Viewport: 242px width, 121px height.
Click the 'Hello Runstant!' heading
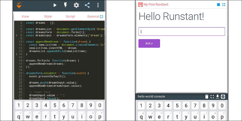pos(172,16)
